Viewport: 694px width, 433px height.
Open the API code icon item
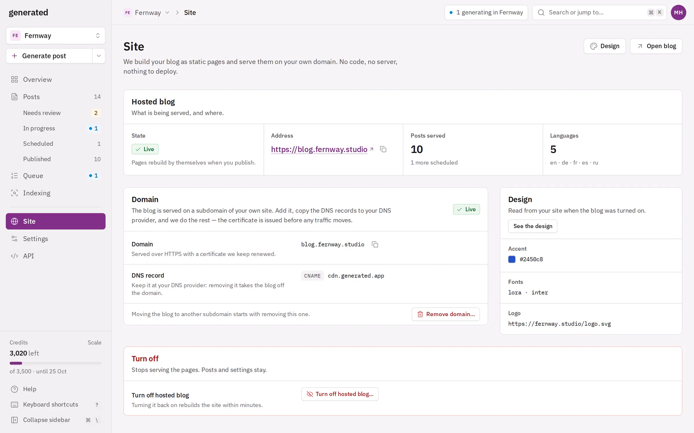[x=14, y=256]
